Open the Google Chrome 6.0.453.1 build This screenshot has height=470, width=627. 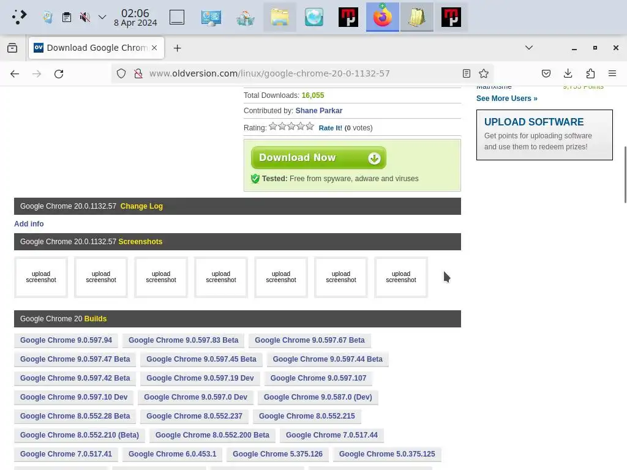(x=172, y=454)
